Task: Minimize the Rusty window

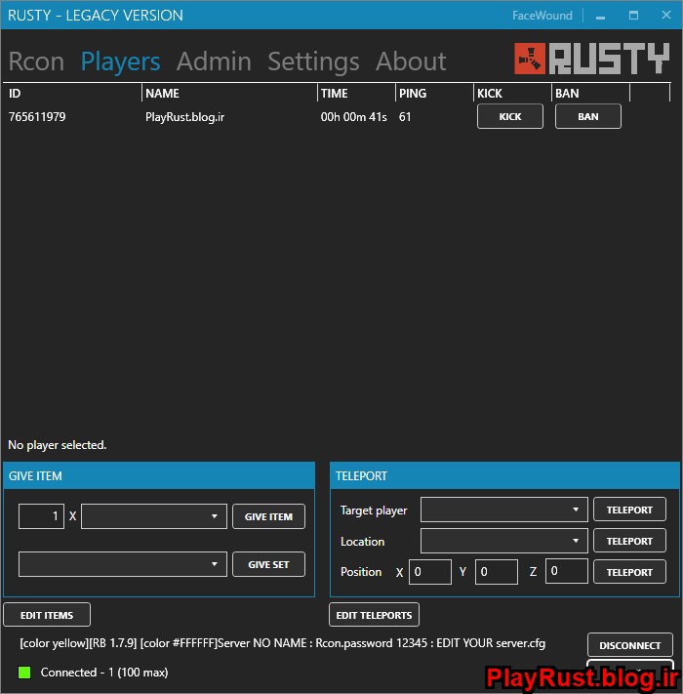Action: pos(600,16)
